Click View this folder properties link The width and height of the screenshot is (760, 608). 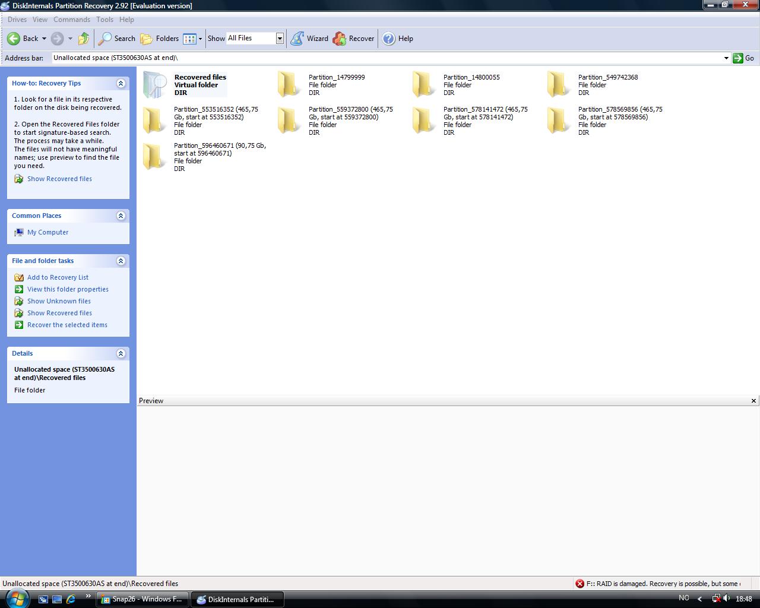click(x=68, y=289)
